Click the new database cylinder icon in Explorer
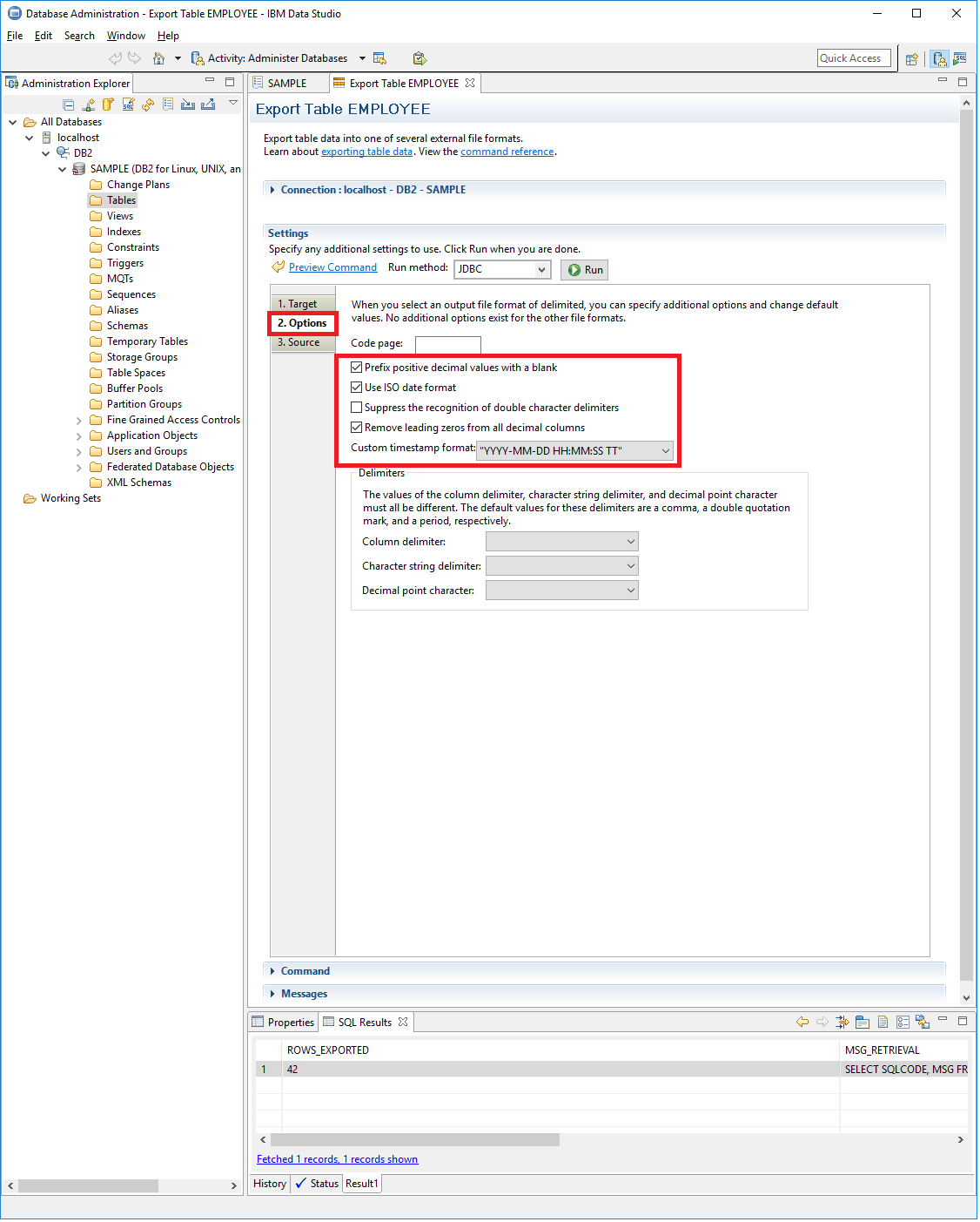This screenshot has height=1222, width=980. click(x=108, y=105)
